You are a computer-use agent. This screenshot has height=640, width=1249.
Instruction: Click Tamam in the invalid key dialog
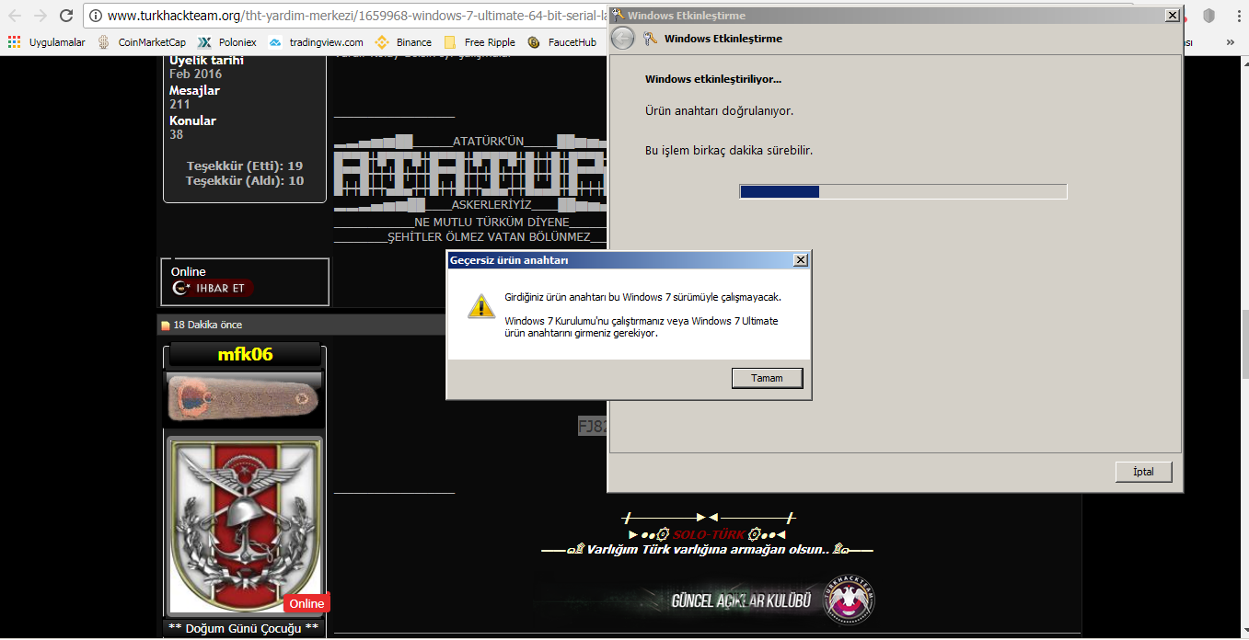[x=767, y=378]
